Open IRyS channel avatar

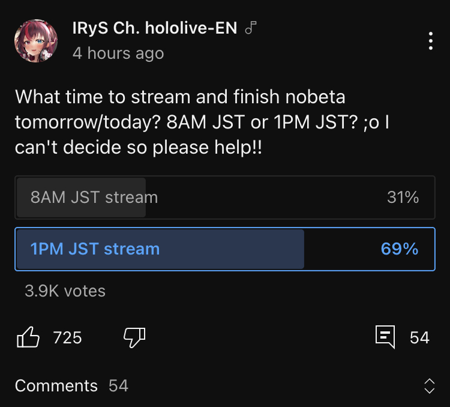click(36, 41)
